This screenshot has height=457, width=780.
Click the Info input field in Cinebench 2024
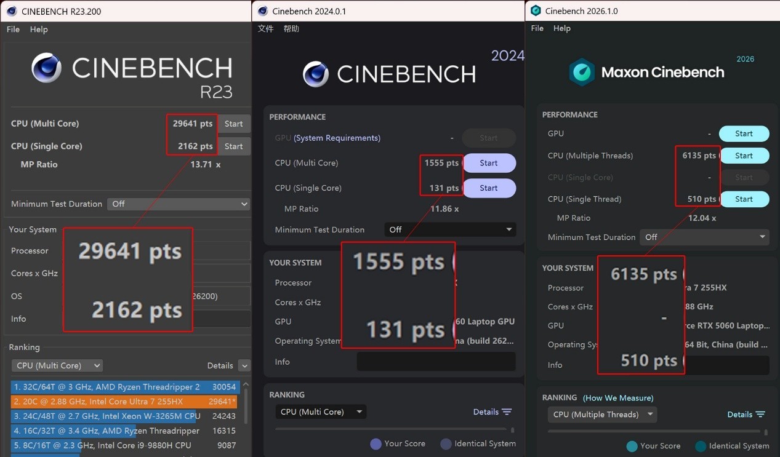pyautogui.click(x=436, y=362)
